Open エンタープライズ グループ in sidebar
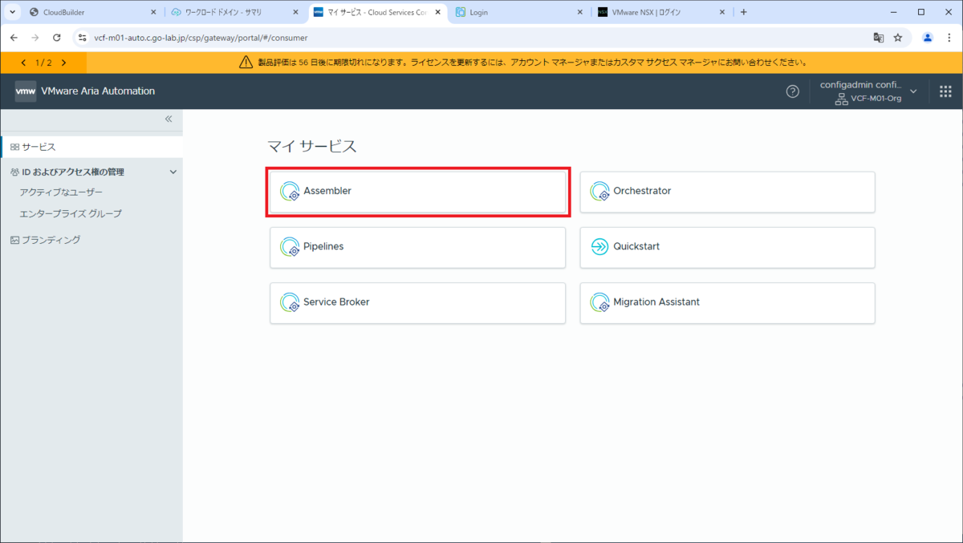 71,214
